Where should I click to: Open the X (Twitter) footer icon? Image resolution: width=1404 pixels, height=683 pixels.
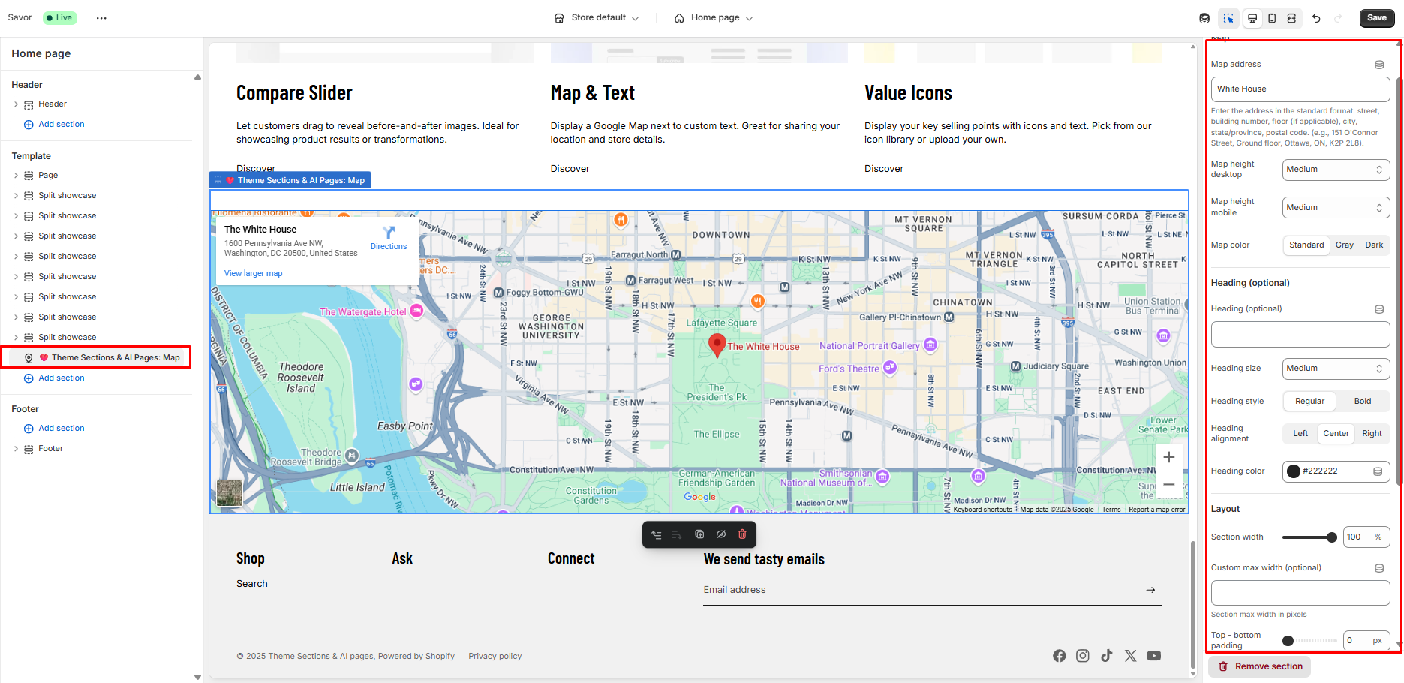1131,656
